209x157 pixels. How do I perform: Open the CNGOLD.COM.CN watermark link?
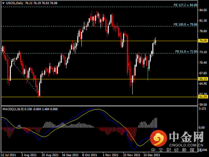coord(186,145)
